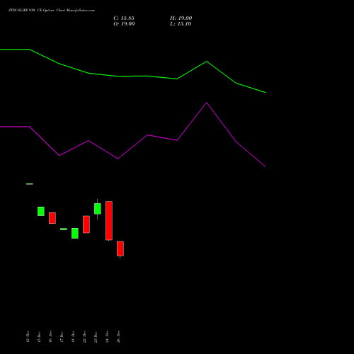
Task: Click the green candle for 18 Dec
Action: (x=75, y=233)
